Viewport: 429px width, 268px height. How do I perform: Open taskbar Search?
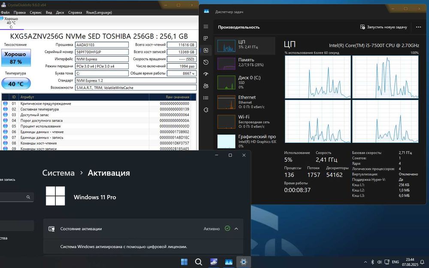(199, 262)
